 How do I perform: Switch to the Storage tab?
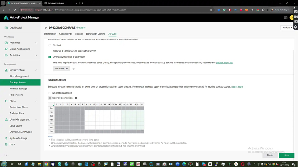79,34
